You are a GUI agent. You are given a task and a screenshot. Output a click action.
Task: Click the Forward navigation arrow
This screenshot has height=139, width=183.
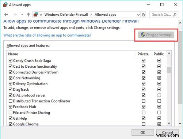click(15, 15)
